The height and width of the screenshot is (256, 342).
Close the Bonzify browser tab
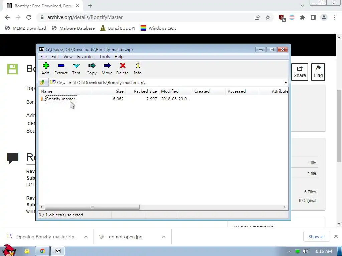pos(77,6)
